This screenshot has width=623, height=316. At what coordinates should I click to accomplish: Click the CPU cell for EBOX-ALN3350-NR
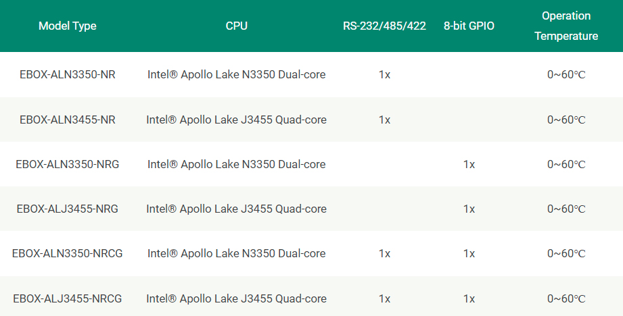[237, 74]
